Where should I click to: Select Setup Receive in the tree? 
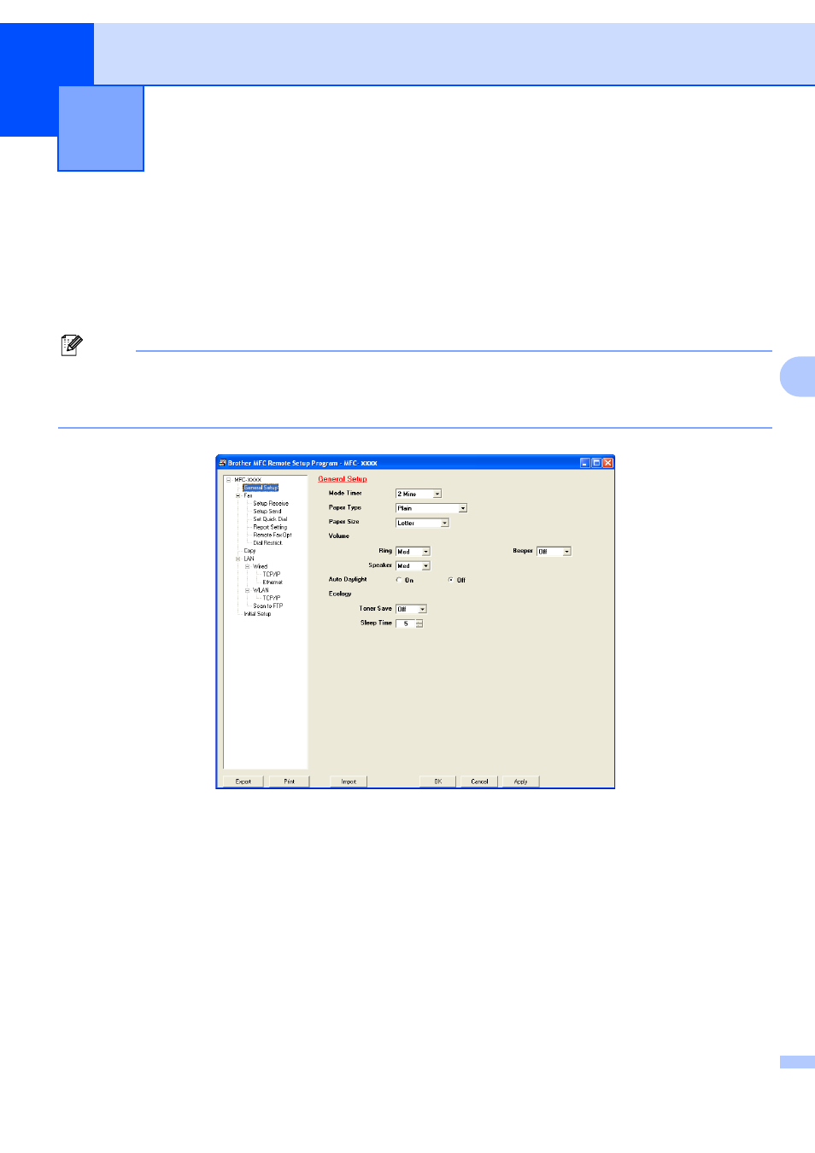point(271,504)
